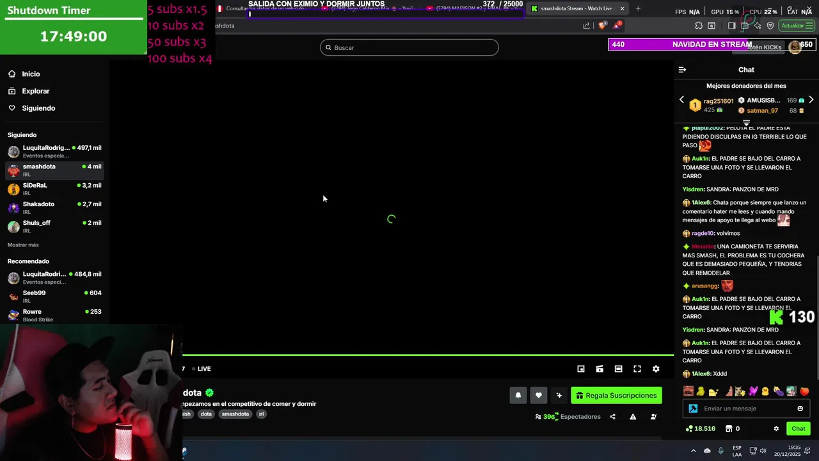Open volume control in system tray

(763, 451)
